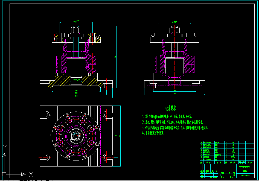Select item number 1 in the parts list
This screenshot has height=181, width=259.
202,159
